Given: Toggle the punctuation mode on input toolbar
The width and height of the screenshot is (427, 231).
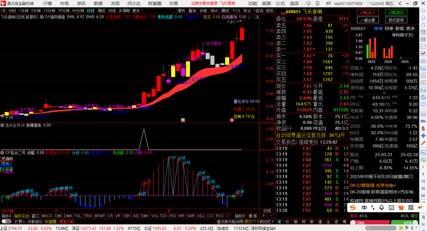Looking at the screenshot, I should pos(373,208).
